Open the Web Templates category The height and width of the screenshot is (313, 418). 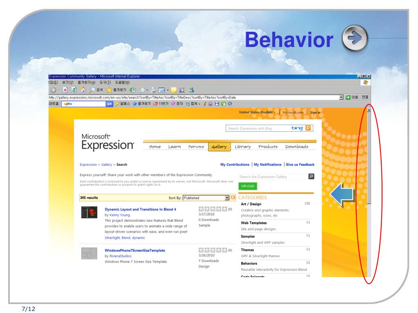pyautogui.click(x=253, y=223)
